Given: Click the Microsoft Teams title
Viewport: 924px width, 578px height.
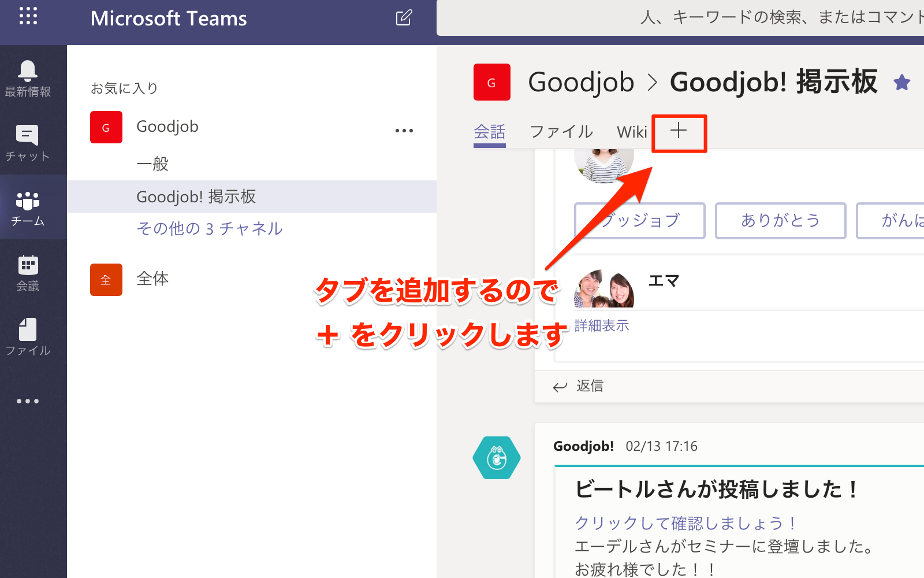Looking at the screenshot, I should point(169,18).
